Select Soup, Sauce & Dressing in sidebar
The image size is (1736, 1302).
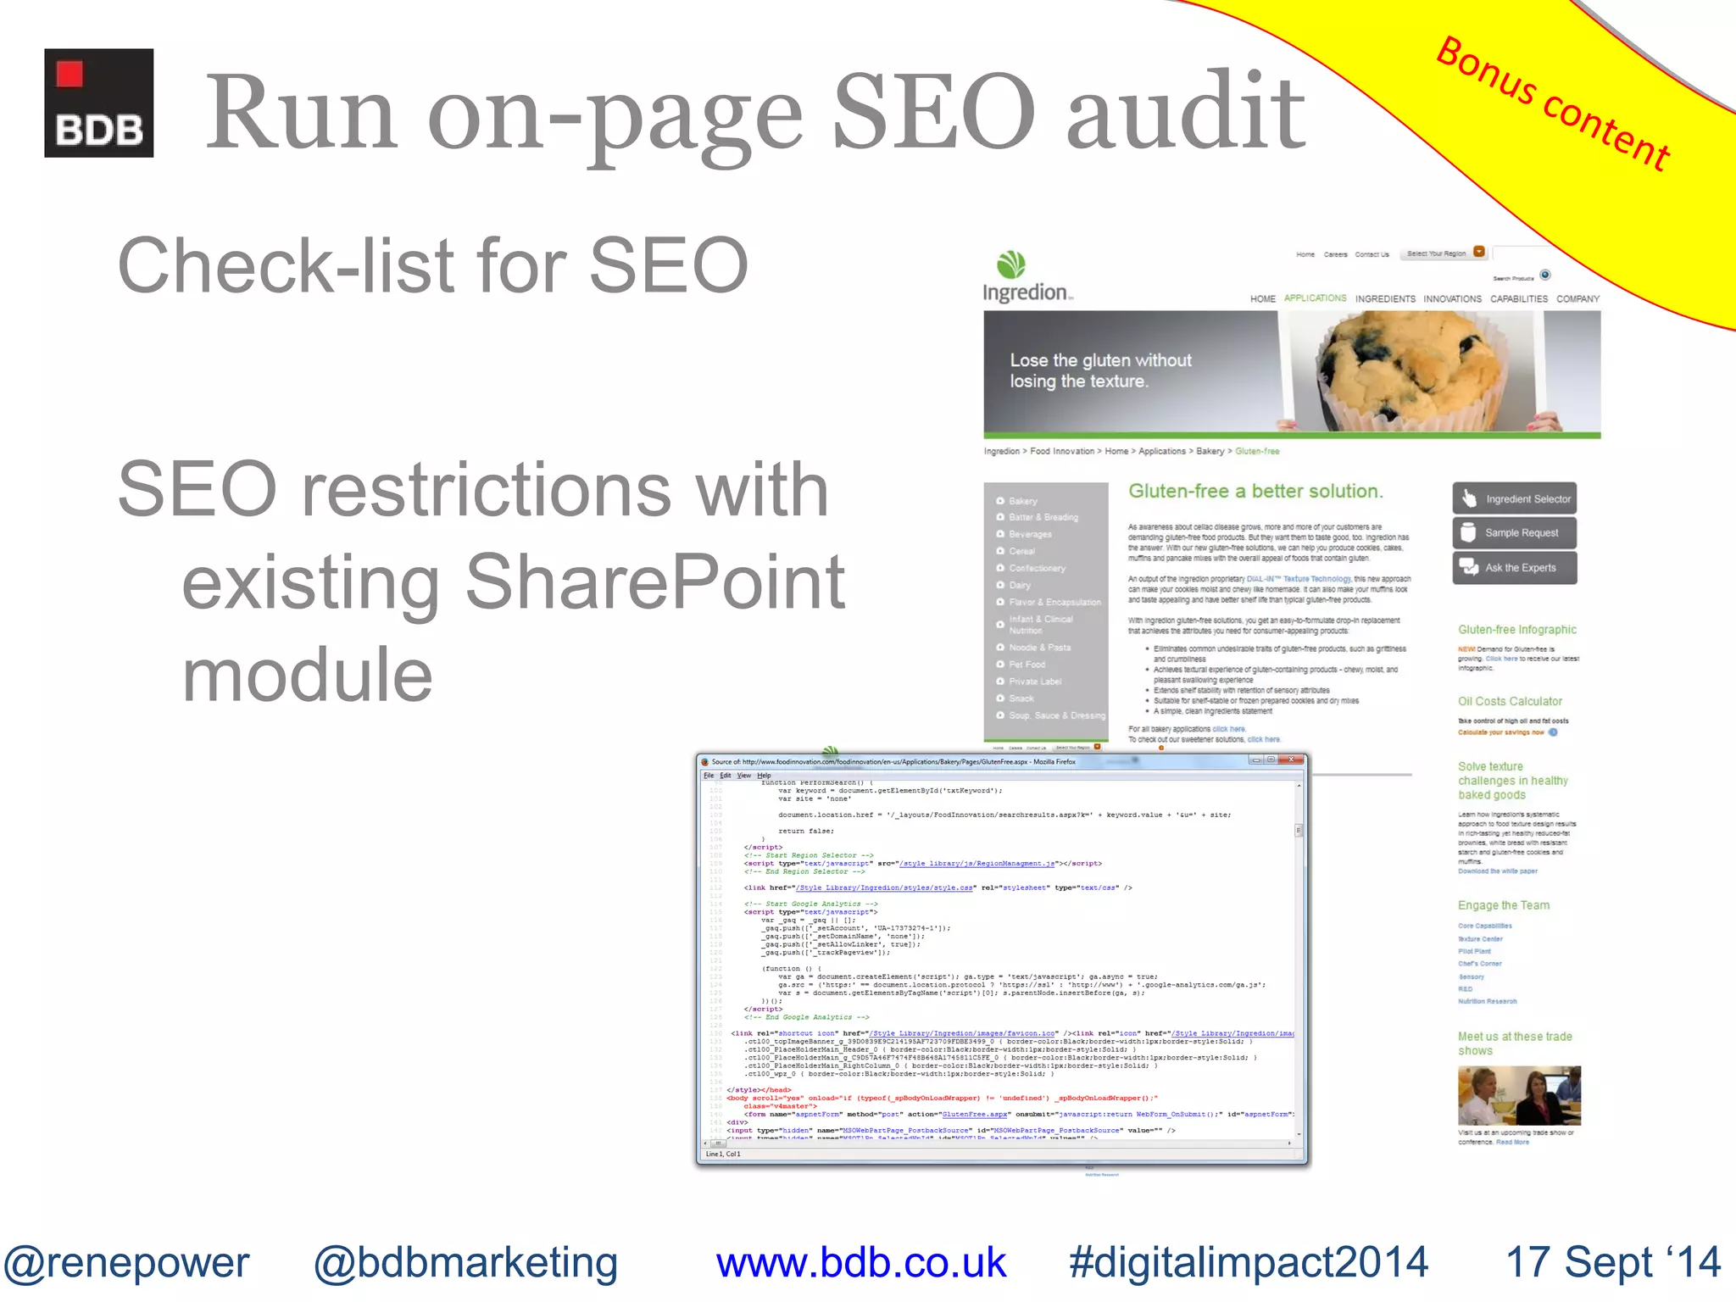tap(1057, 715)
